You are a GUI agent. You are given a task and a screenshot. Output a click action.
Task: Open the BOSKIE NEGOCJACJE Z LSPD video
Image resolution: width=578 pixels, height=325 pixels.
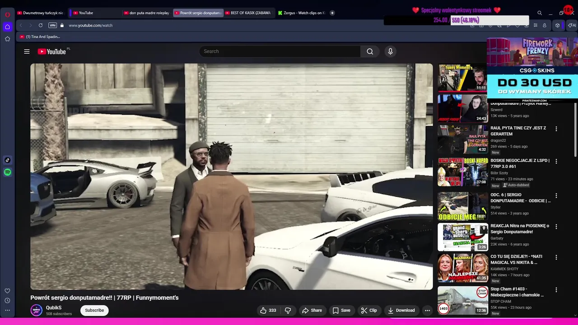click(x=520, y=163)
